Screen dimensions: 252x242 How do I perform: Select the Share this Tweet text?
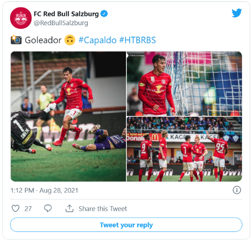(103, 209)
